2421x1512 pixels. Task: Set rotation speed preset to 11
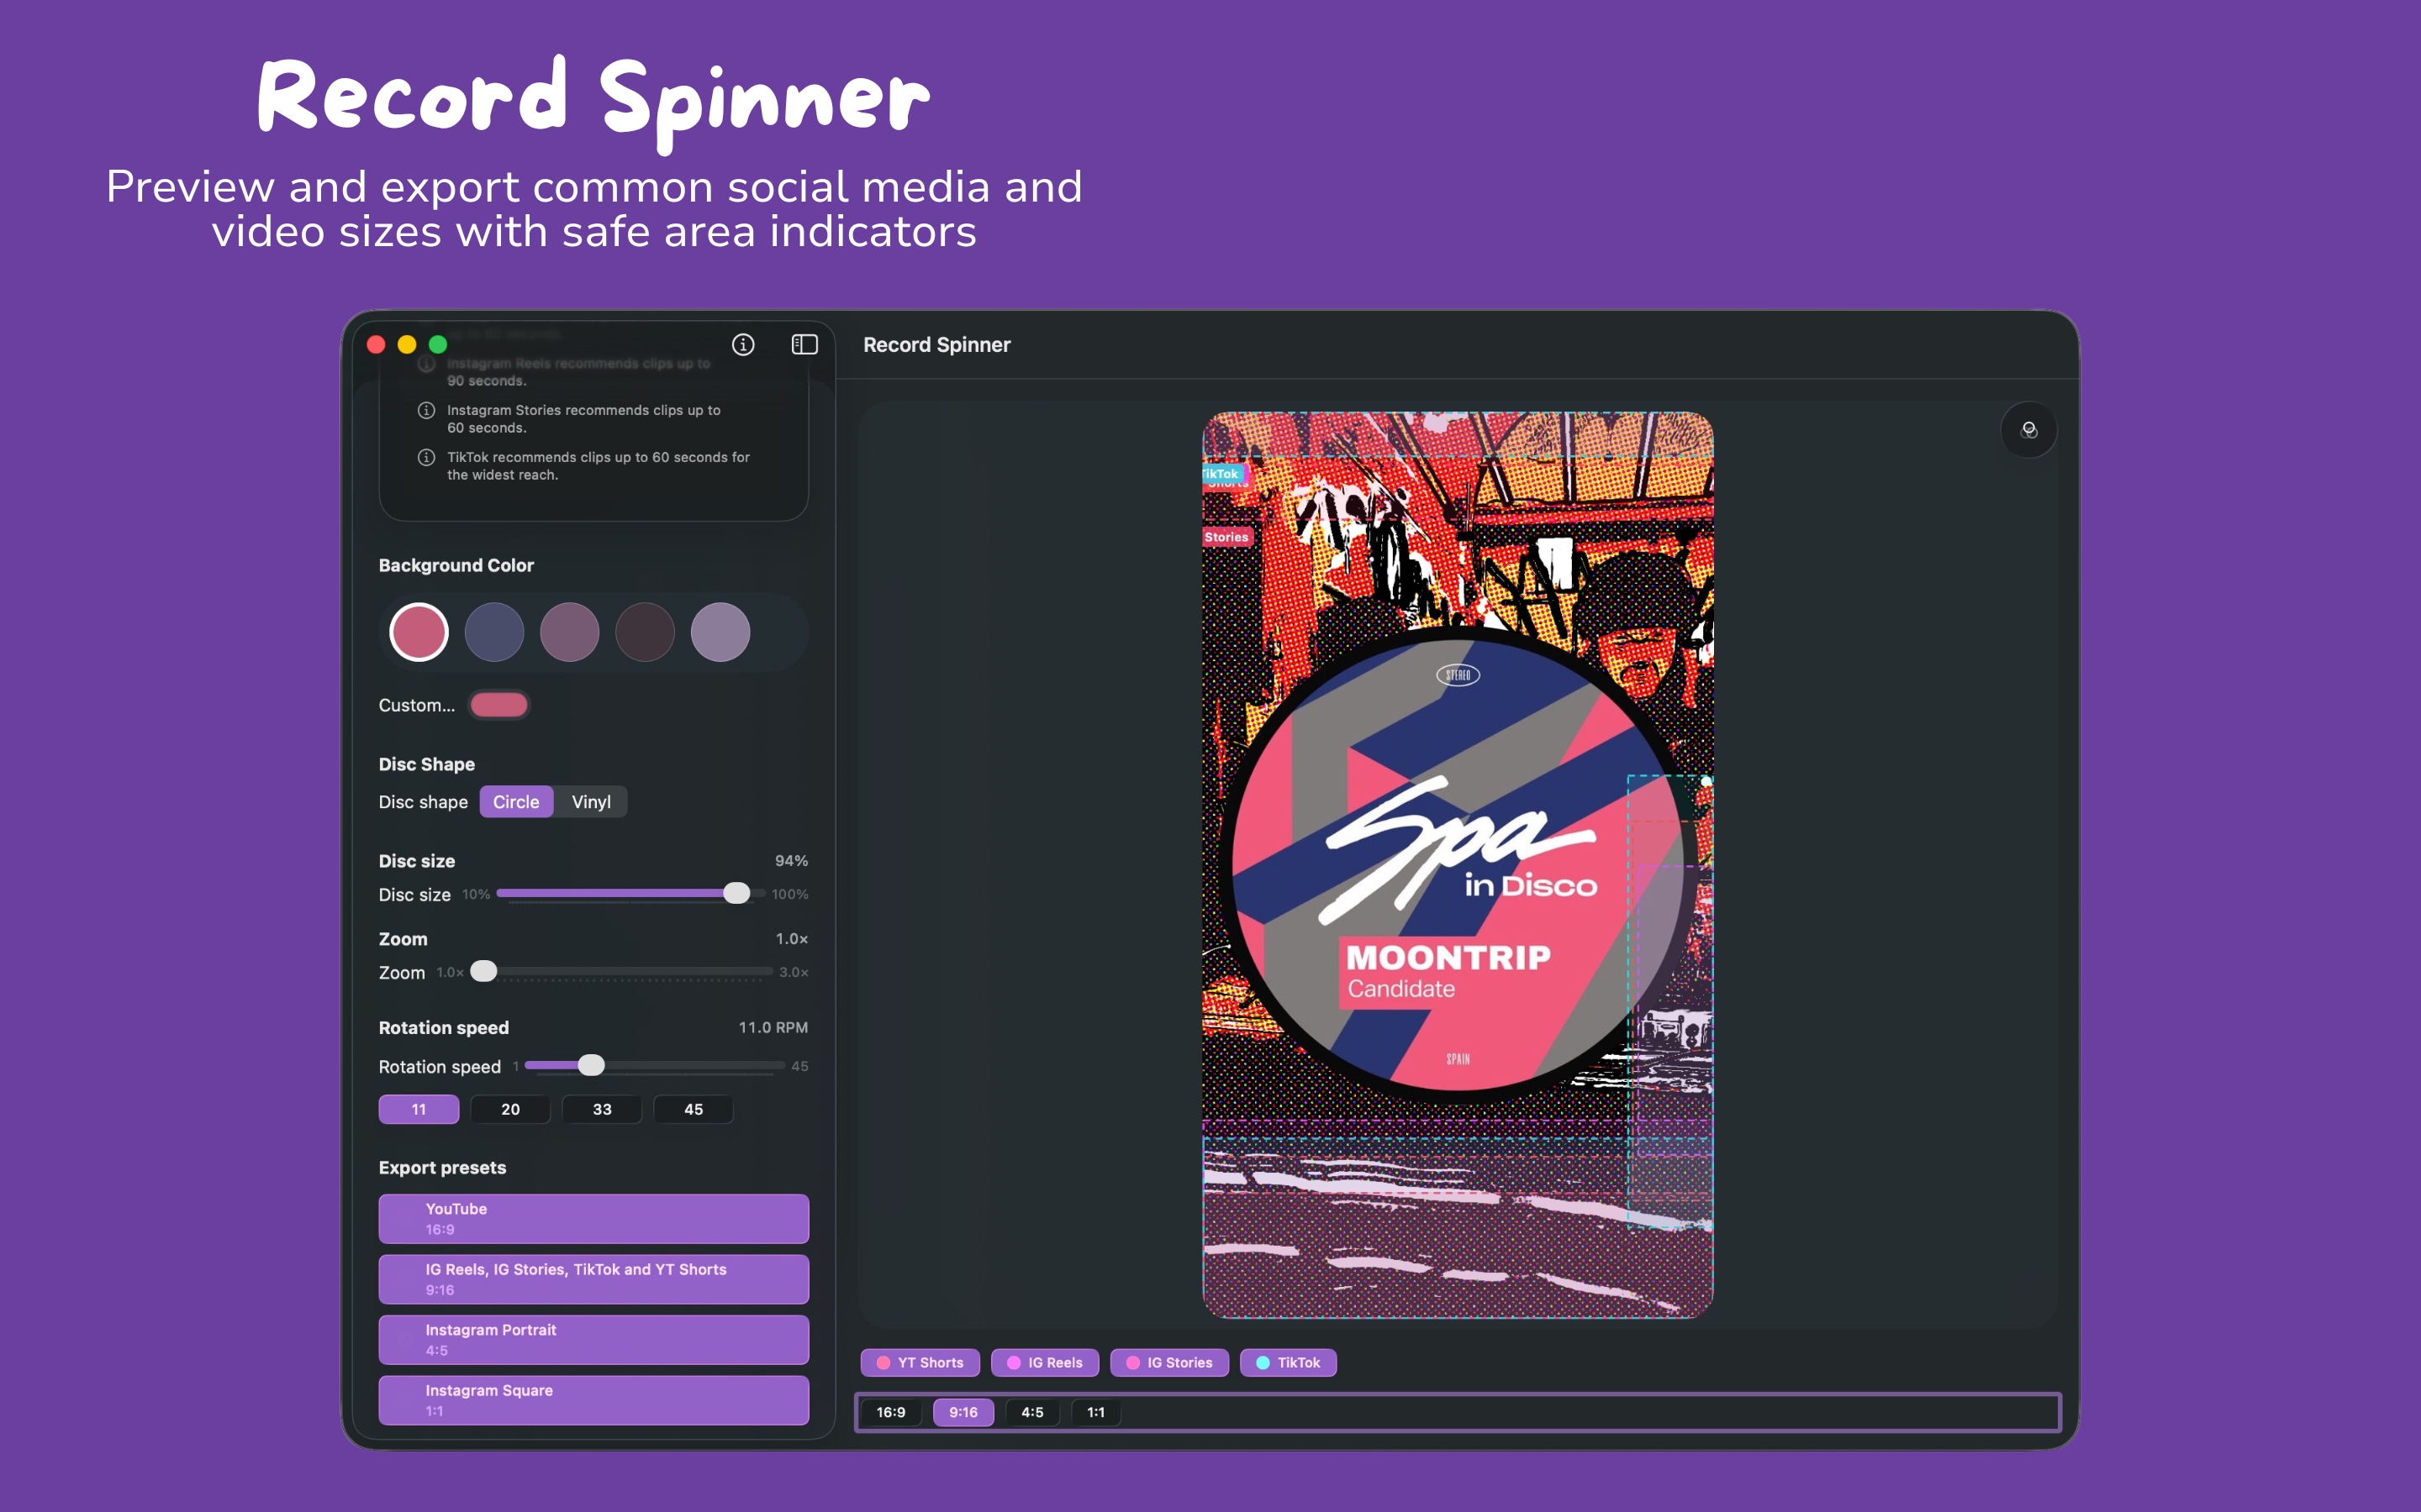click(419, 1109)
